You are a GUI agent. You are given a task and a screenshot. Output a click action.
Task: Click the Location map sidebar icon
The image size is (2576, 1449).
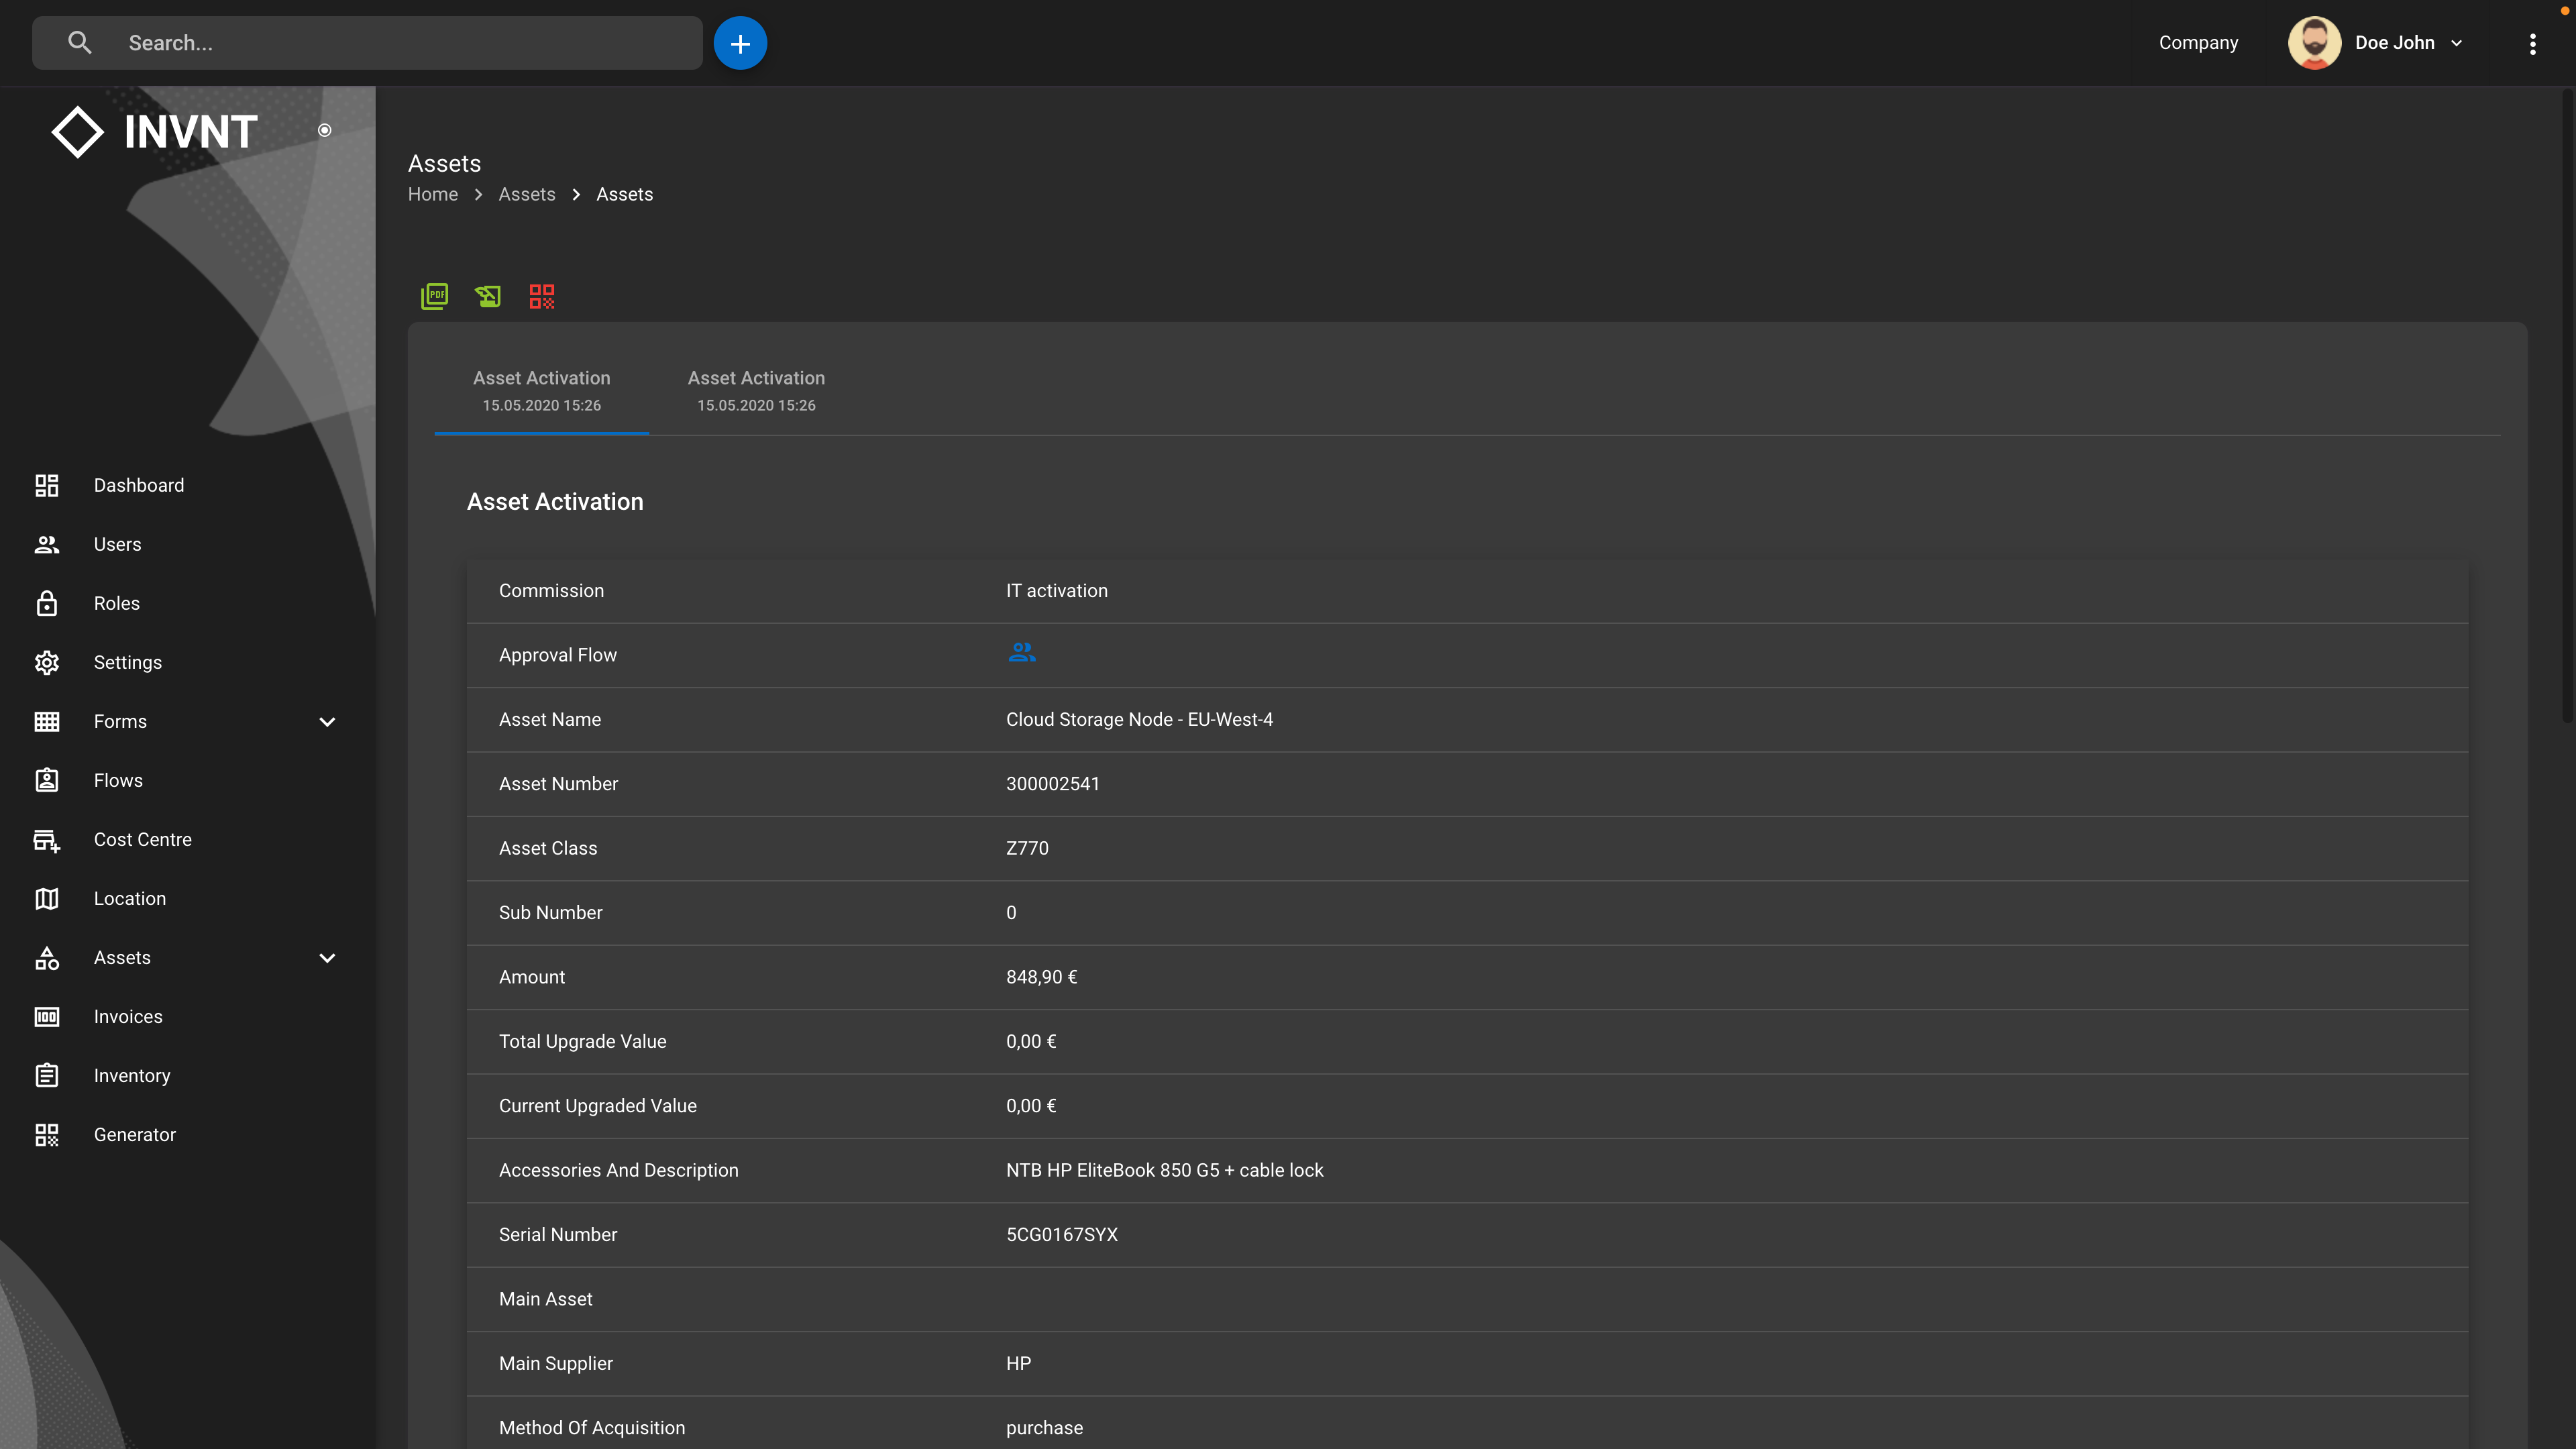tap(47, 899)
